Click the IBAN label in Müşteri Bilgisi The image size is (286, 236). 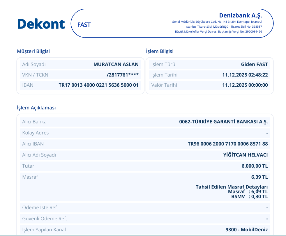pos(28,85)
